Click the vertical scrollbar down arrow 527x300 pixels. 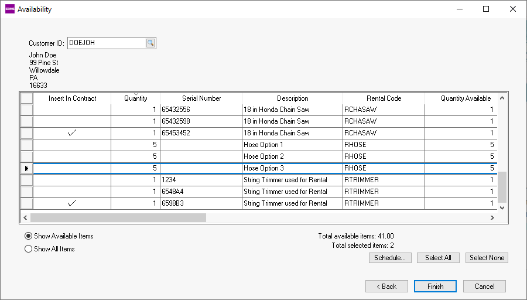coord(502,207)
